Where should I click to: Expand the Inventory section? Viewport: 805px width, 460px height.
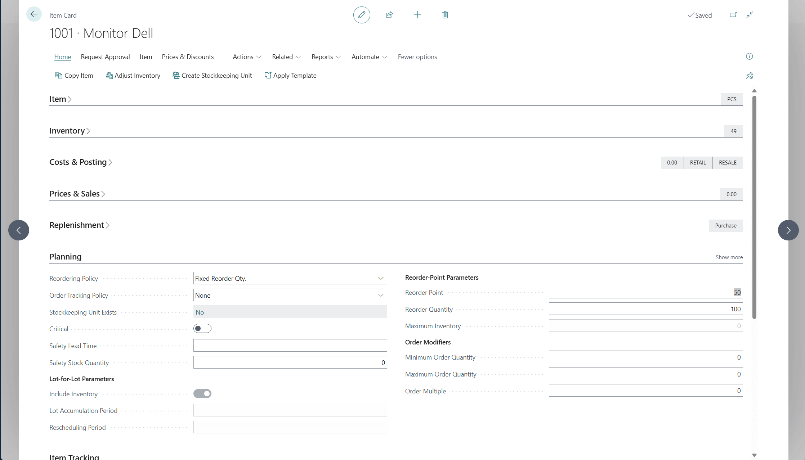click(x=70, y=131)
